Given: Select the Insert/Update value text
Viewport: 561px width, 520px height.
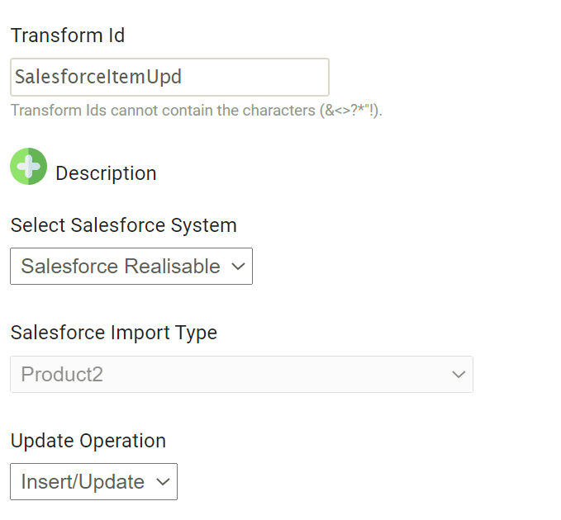Looking at the screenshot, I should (x=83, y=482).
